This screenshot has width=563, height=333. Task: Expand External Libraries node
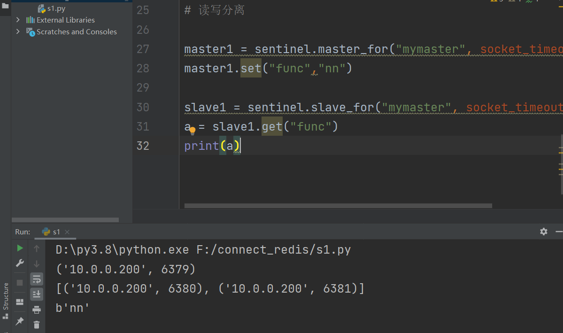[18, 20]
